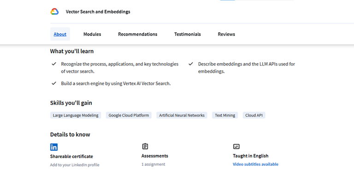Click the LinkedIn icon above Shareable certificate

tap(54, 147)
